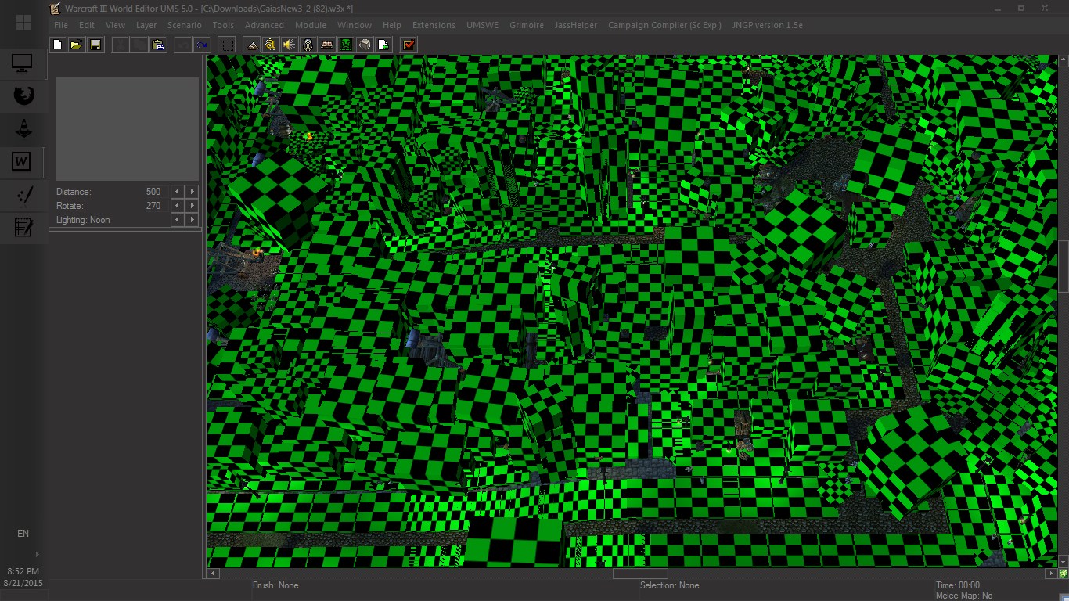The image size is (1069, 601).
Task: Click the vertical scrollbar up arrow
Action: [1063, 60]
